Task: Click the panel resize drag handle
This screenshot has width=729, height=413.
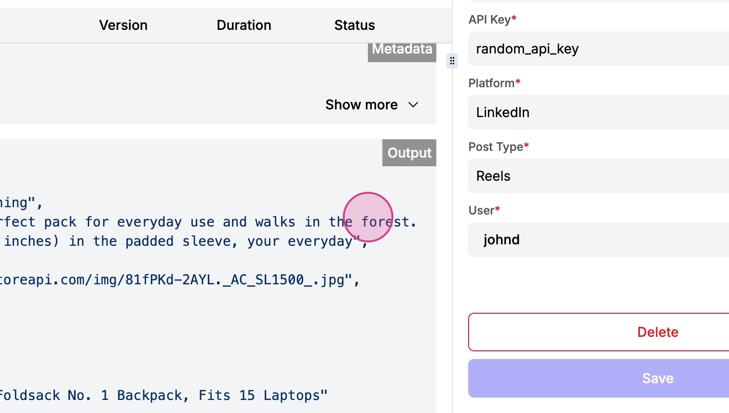Action: pyautogui.click(x=452, y=61)
